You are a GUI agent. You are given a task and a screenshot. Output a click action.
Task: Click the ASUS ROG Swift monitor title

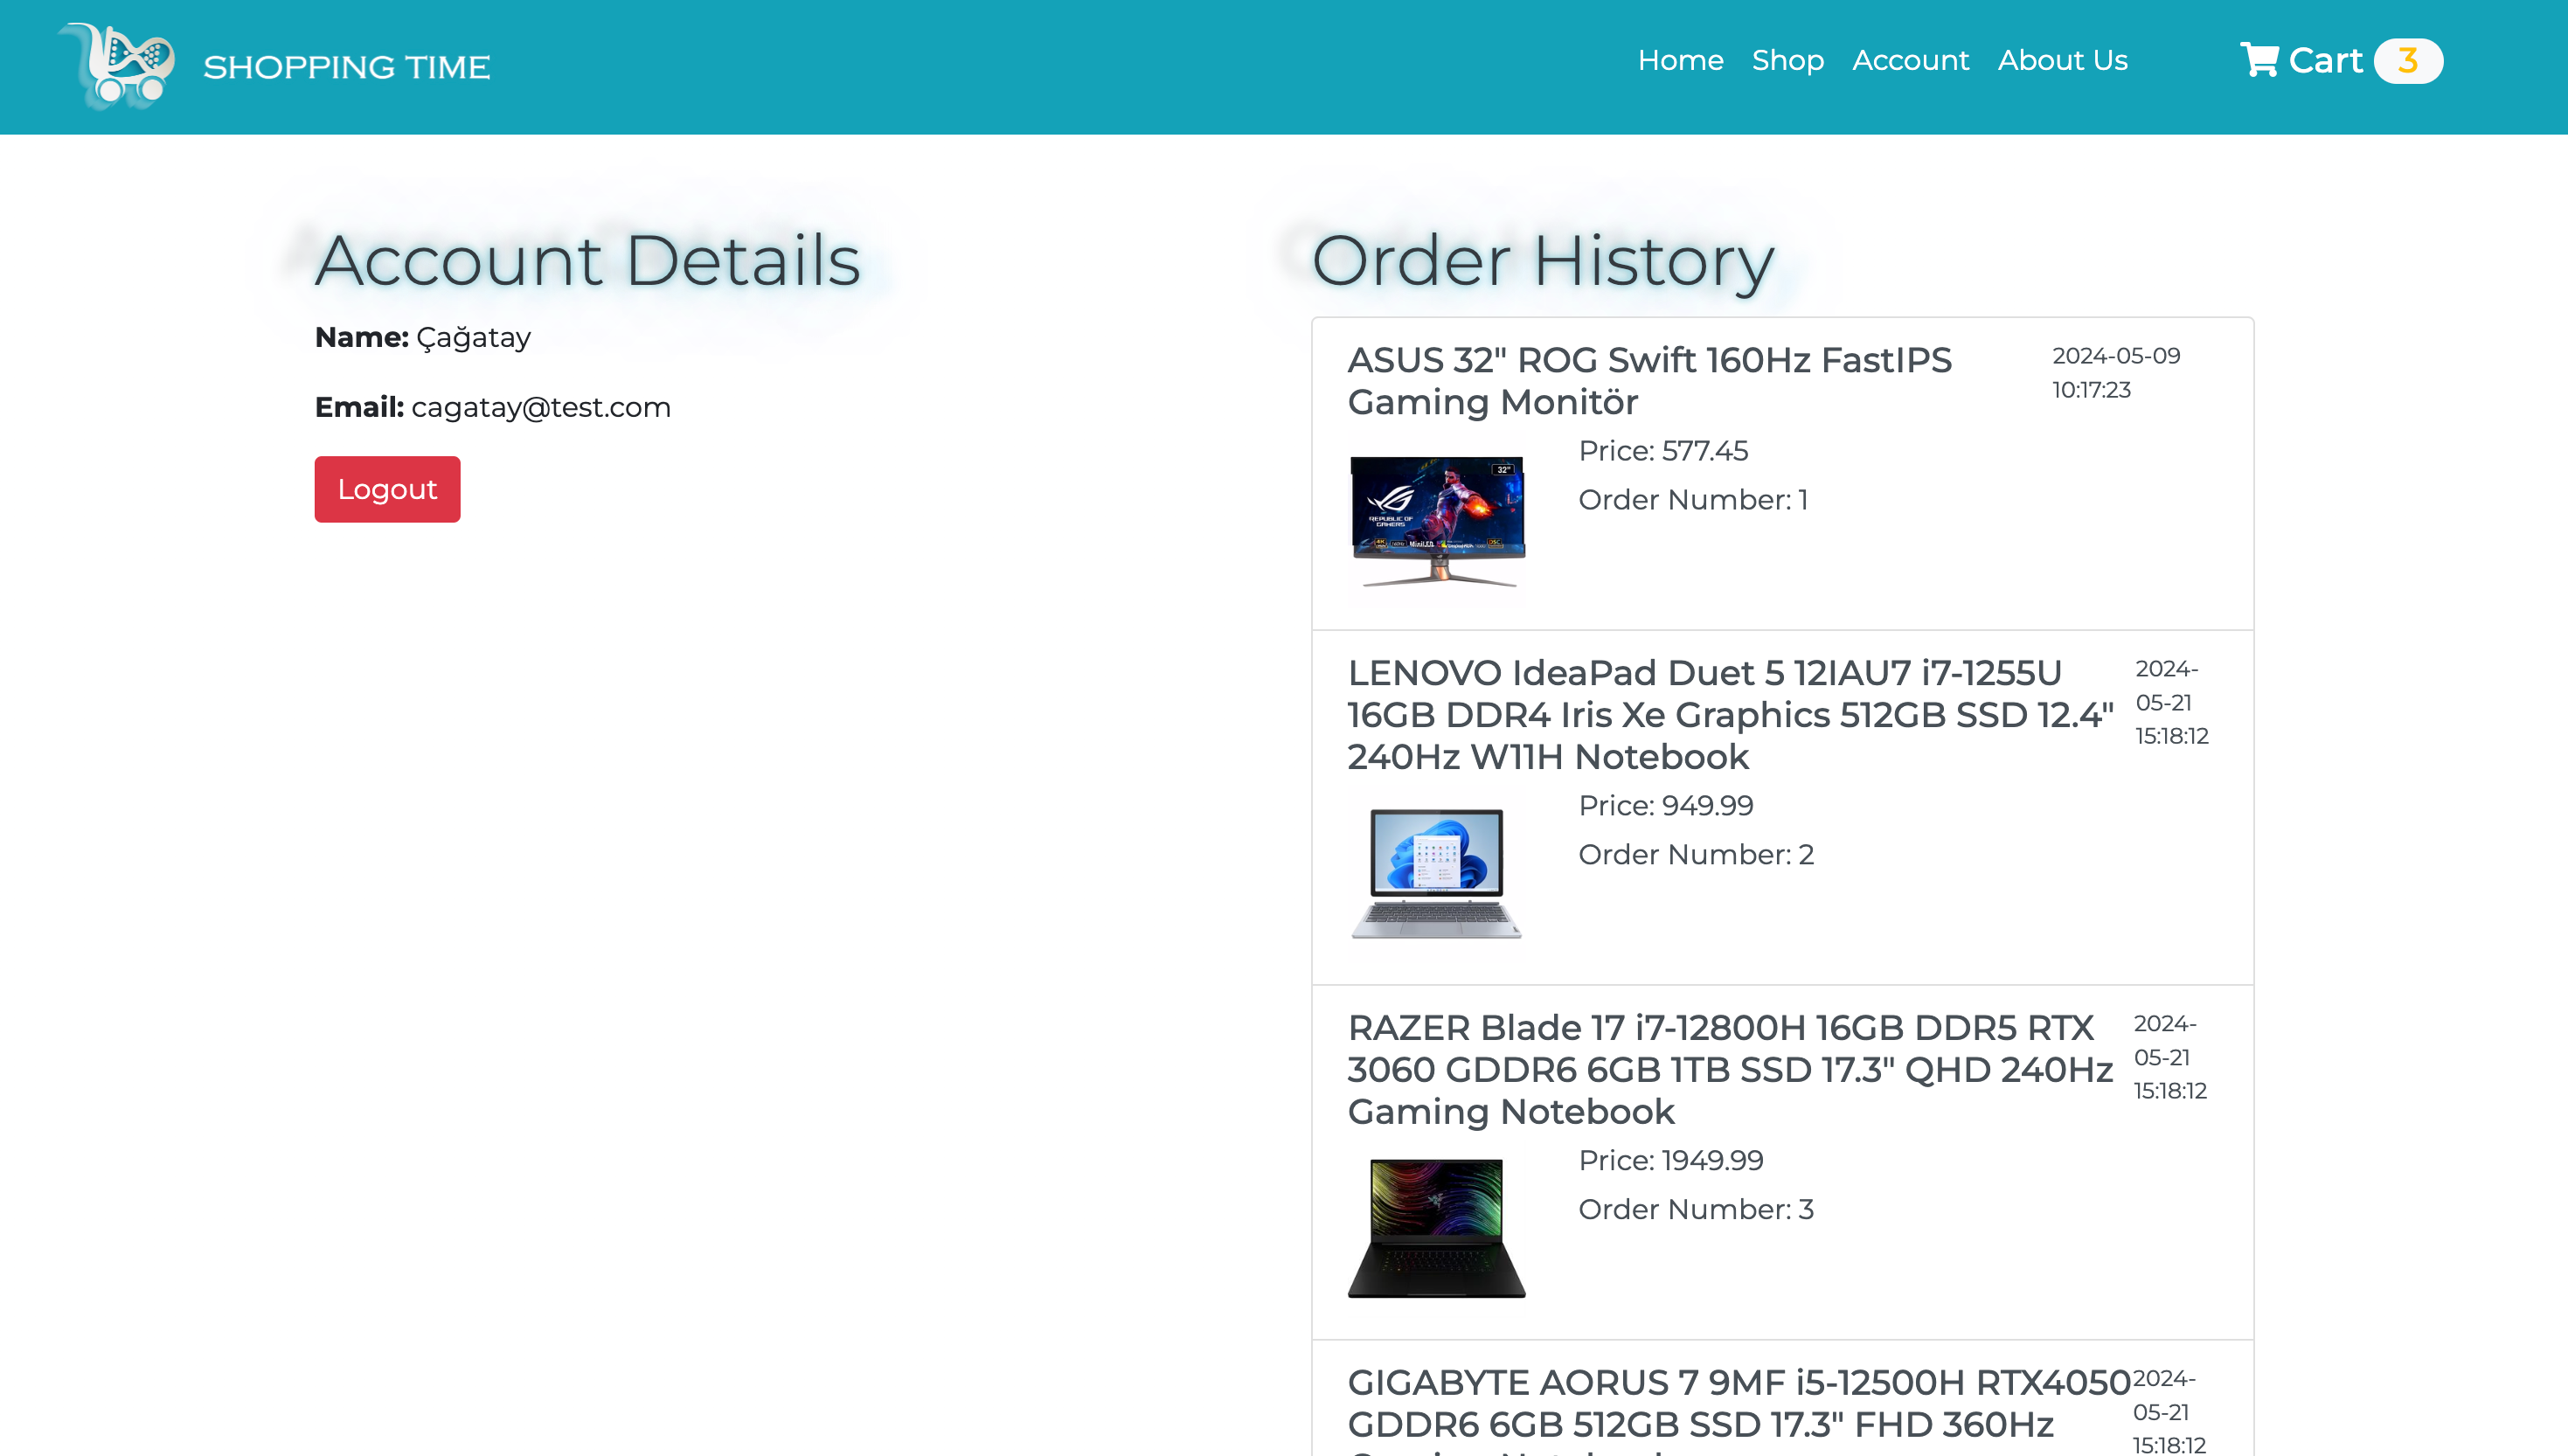pyautogui.click(x=1649, y=381)
